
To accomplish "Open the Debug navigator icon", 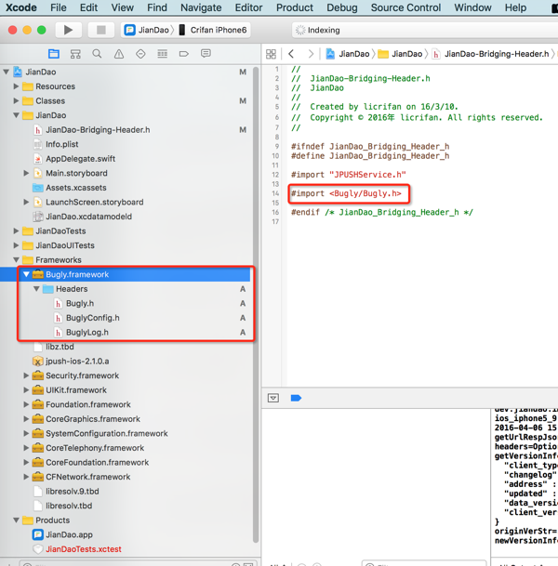I will 162,54.
